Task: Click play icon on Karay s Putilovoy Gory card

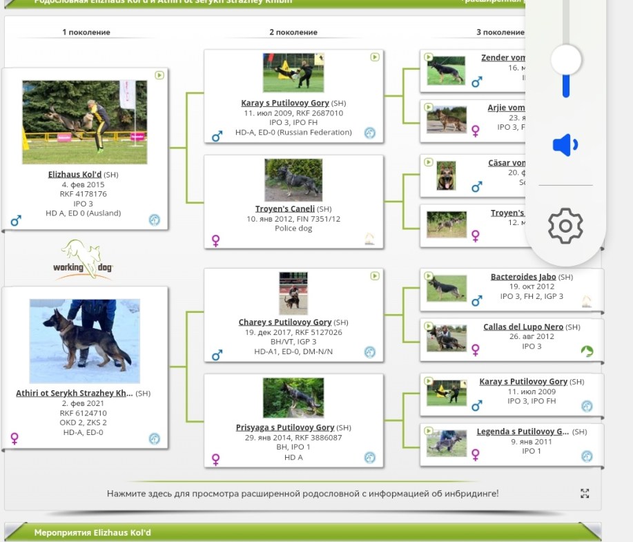Action: 374,57
